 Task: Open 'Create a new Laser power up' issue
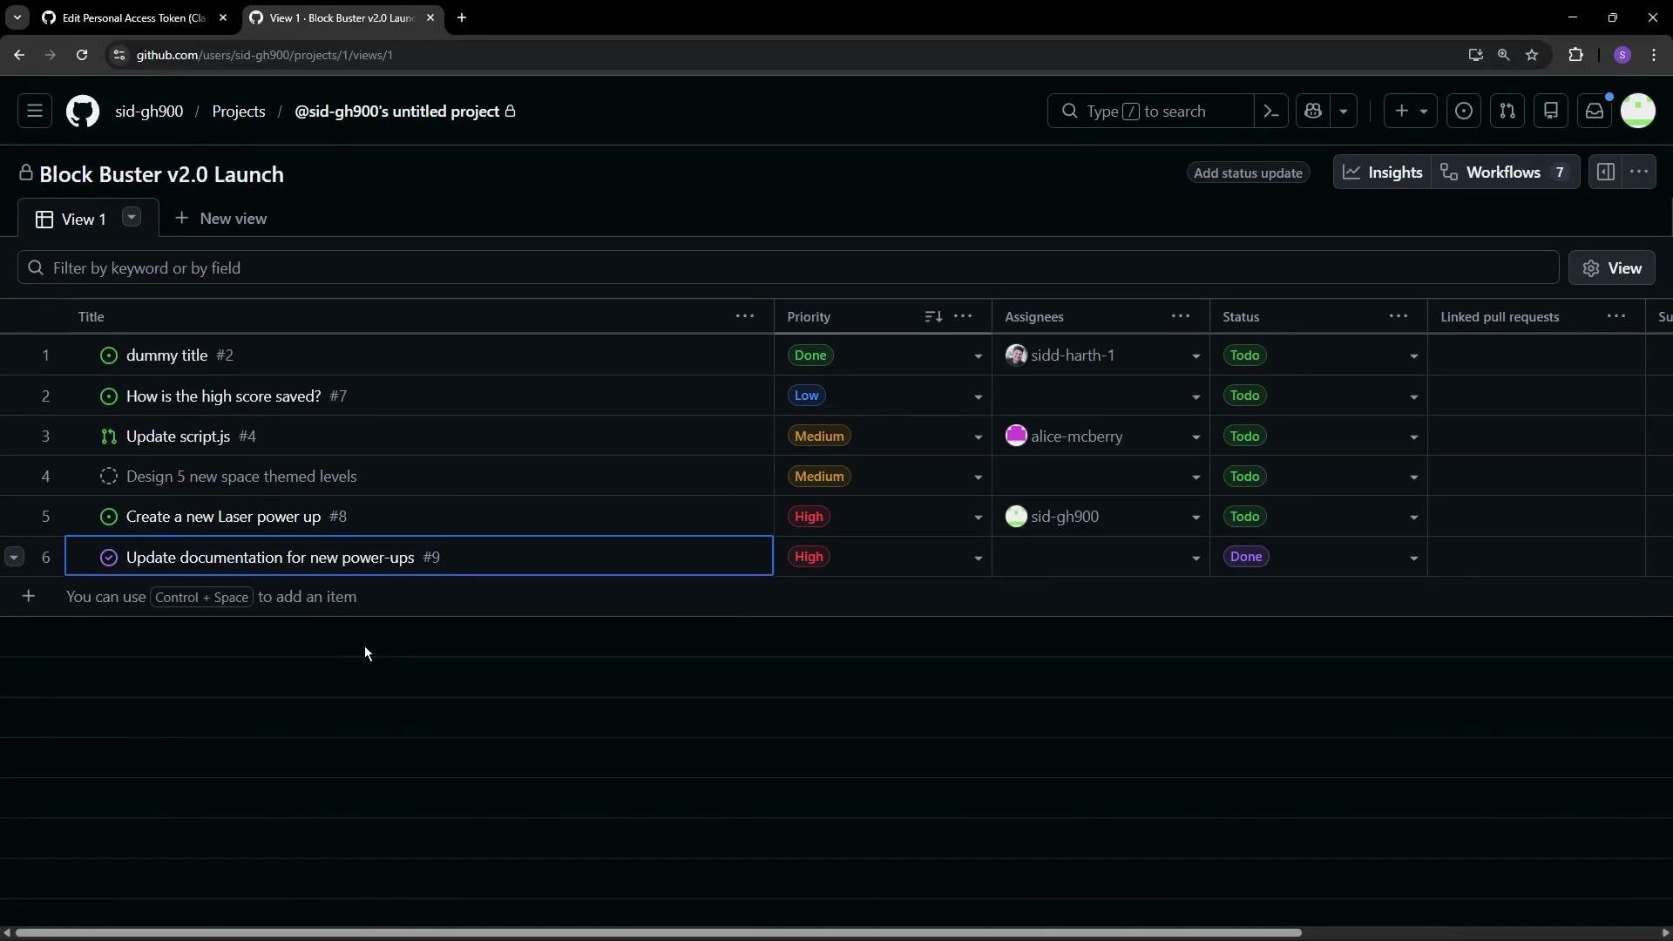coord(223,517)
